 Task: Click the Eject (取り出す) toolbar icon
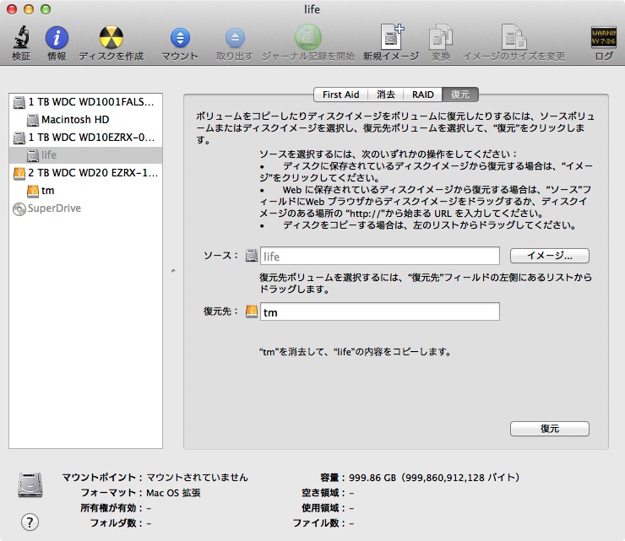[x=234, y=38]
